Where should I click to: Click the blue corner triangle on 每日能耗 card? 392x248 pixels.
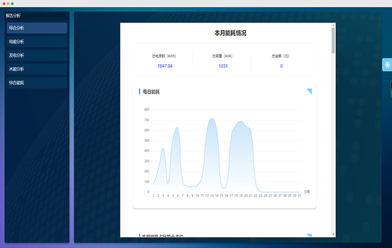coord(310,91)
